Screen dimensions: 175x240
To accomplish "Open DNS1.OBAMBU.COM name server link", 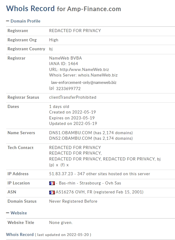I will [71, 133].
